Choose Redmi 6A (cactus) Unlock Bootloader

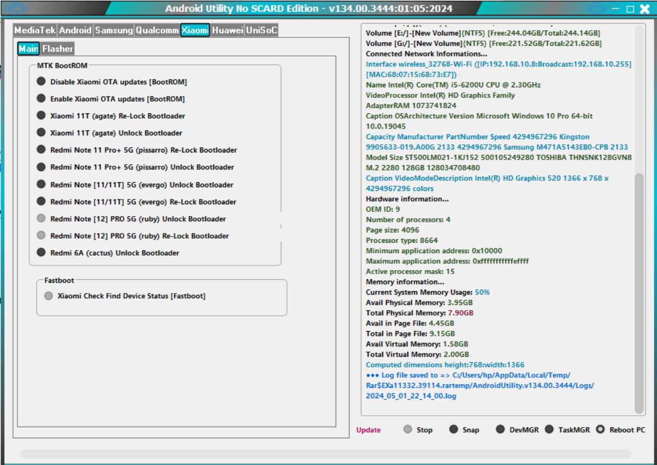(x=108, y=253)
